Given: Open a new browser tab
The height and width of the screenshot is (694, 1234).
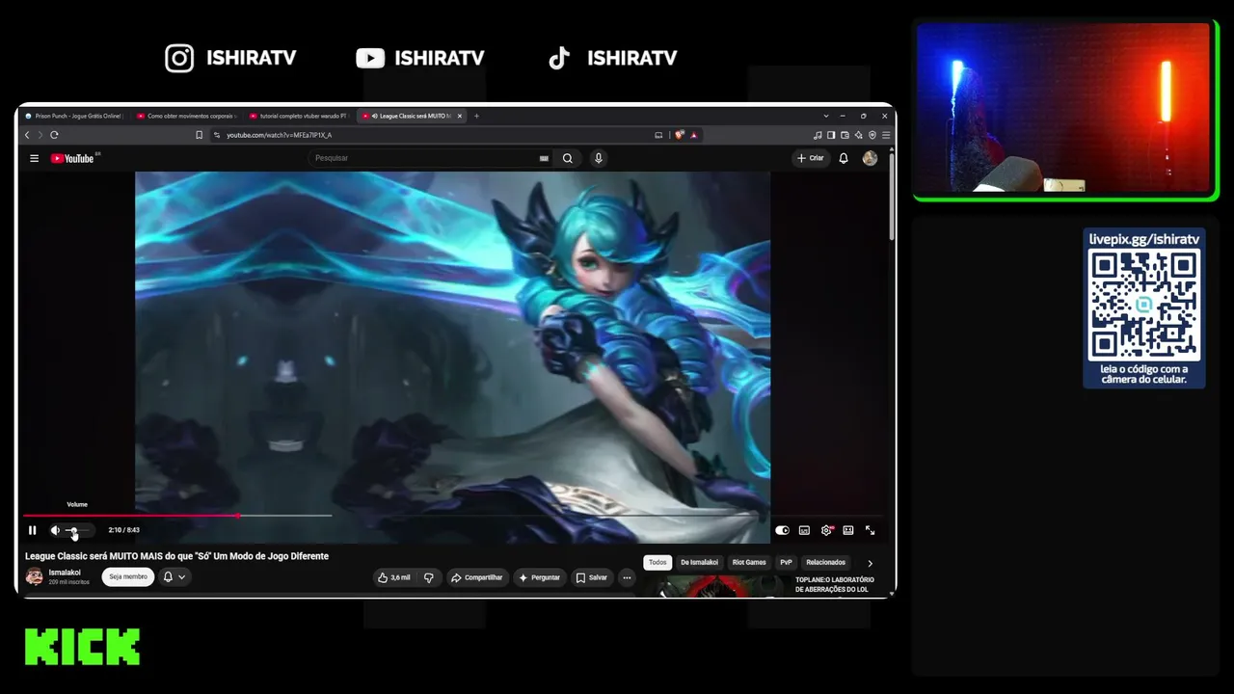Looking at the screenshot, I should [476, 116].
